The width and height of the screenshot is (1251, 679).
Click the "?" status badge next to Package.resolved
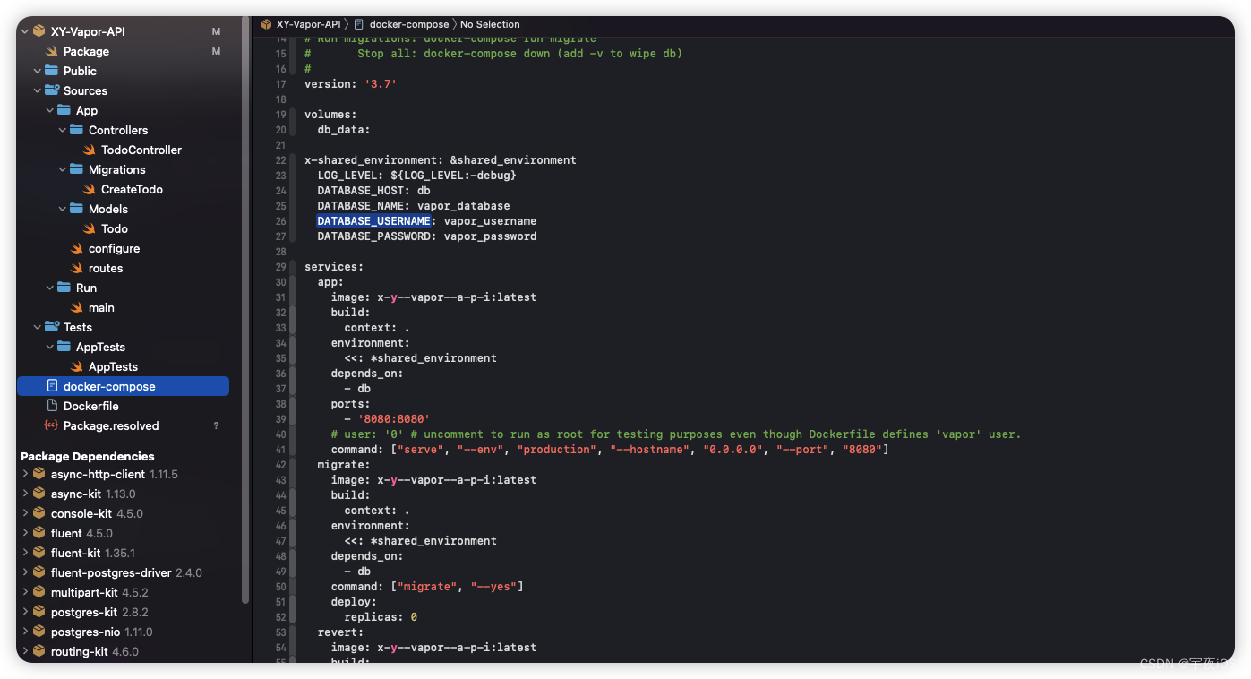[216, 425]
